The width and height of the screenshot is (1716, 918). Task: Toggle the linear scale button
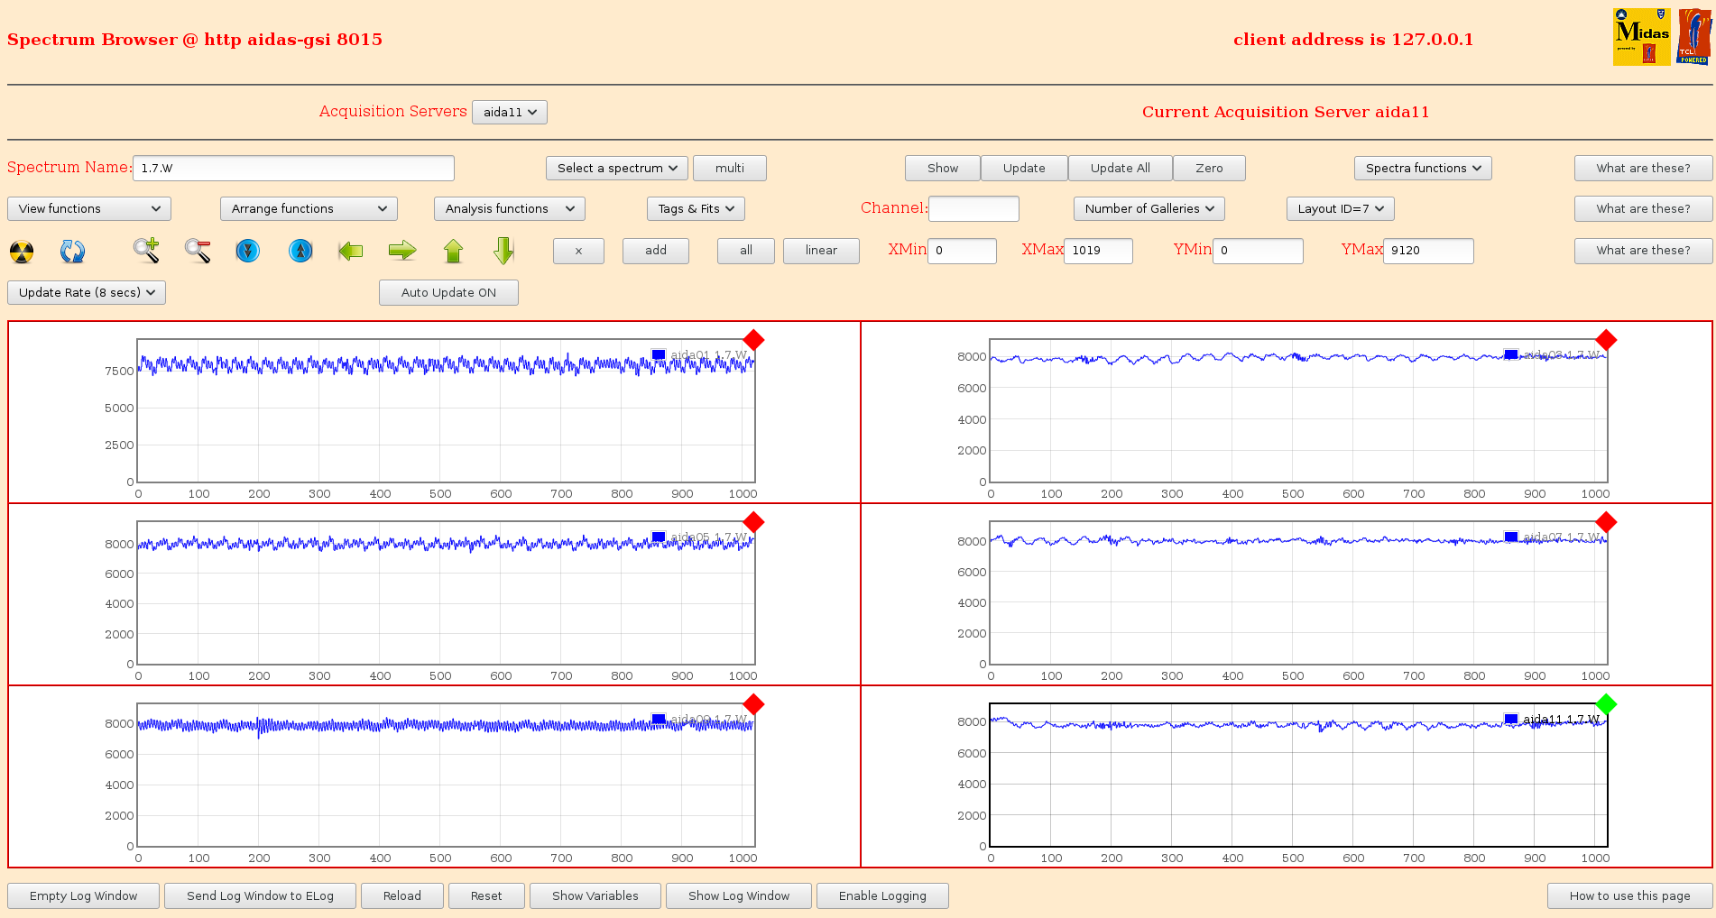821,251
